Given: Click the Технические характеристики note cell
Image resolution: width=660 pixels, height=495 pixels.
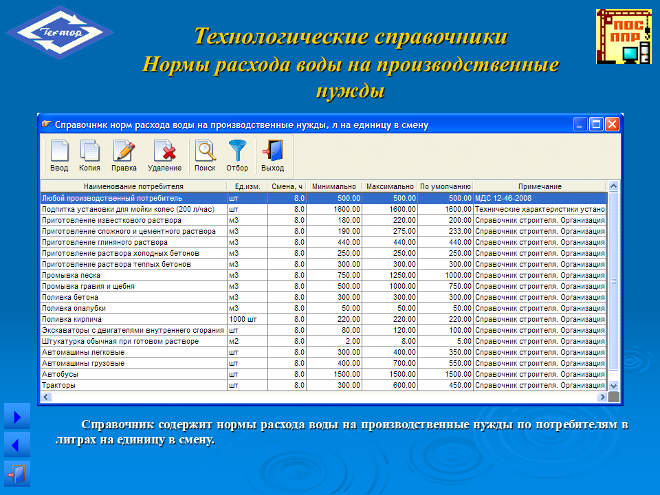Looking at the screenshot, I should tap(540, 209).
